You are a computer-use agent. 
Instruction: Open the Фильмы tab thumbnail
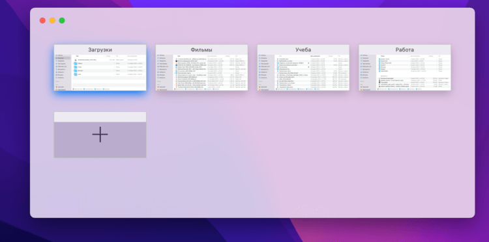[x=201, y=68]
